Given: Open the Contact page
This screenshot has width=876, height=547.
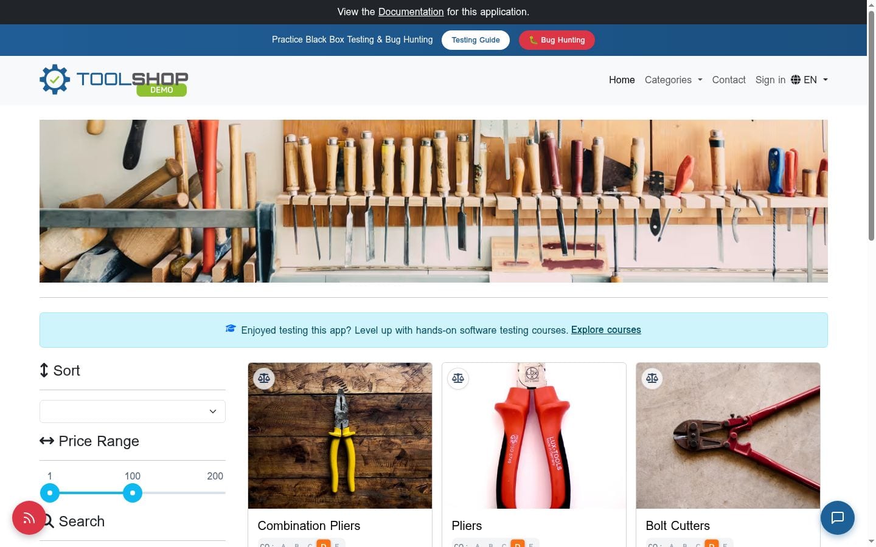Looking at the screenshot, I should coord(729,80).
